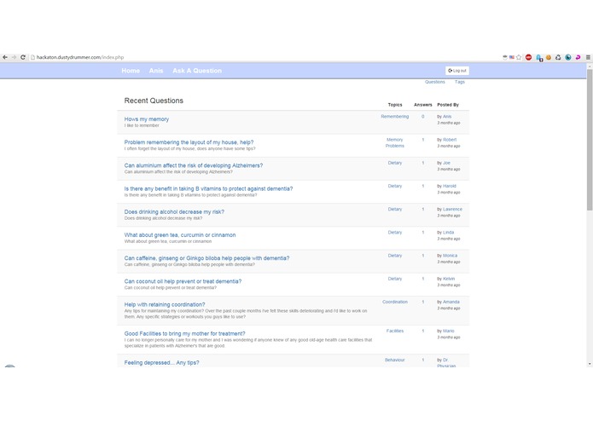593x421 pixels.
Task: Click the address bar URL field
Action: coord(265,57)
